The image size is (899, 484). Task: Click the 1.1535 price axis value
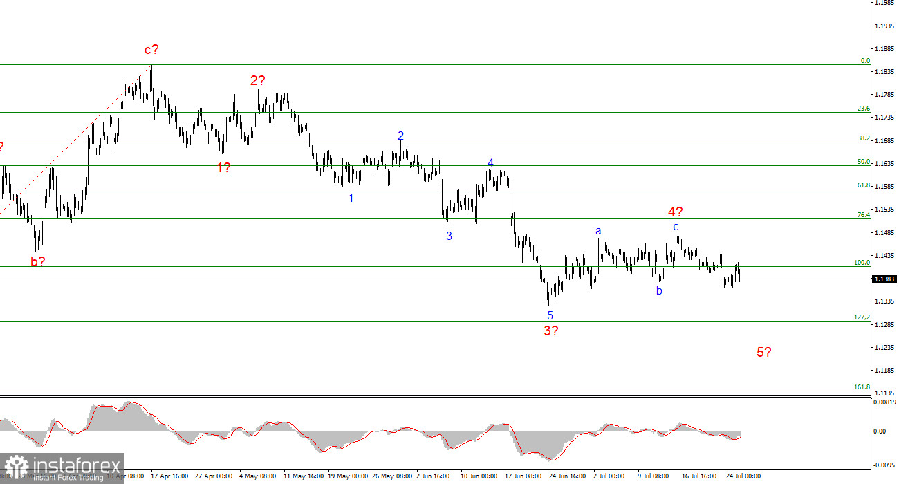pyautogui.click(x=884, y=210)
